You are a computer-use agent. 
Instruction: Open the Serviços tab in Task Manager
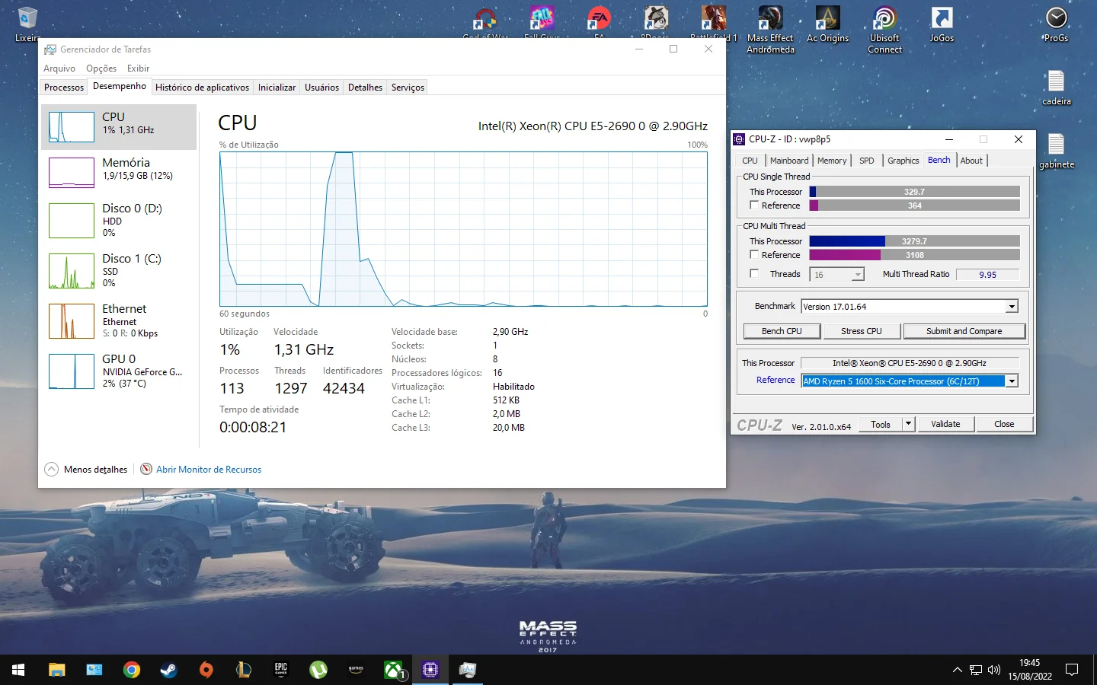[408, 88]
